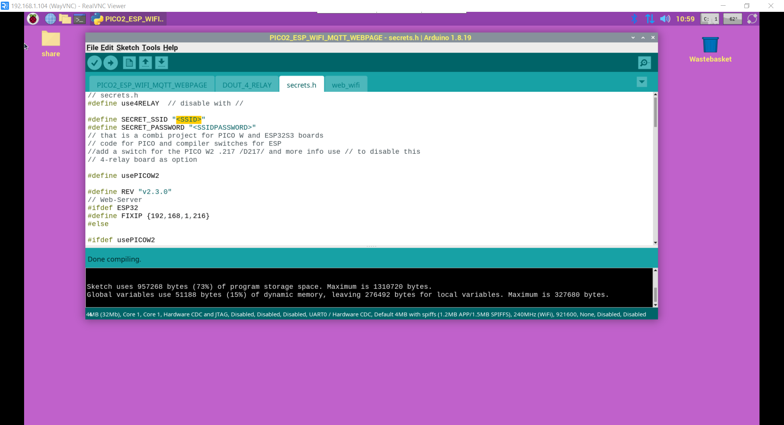The image size is (784, 425).
Task: Select the secrets.h tab
Action: [301, 85]
